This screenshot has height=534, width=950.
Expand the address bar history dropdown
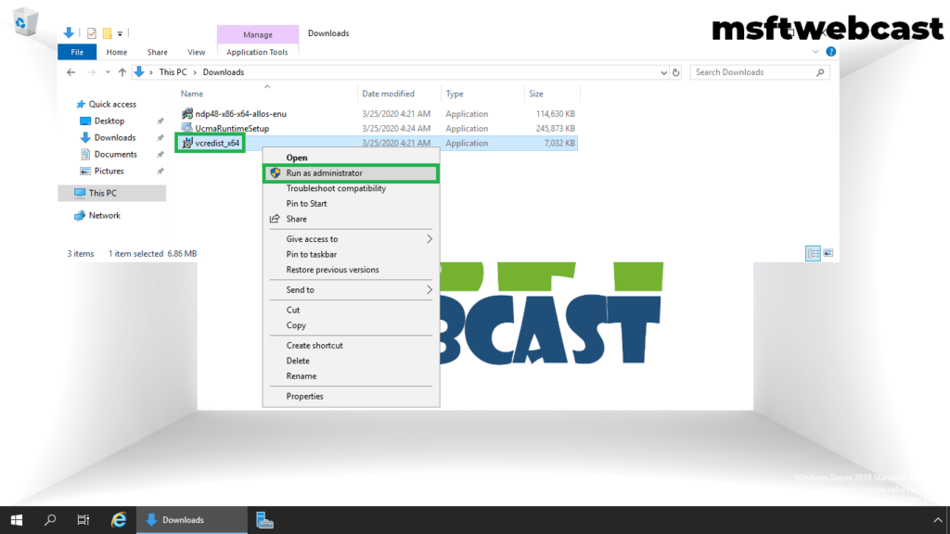[663, 72]
